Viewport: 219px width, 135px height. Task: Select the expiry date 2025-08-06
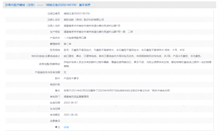71,114
